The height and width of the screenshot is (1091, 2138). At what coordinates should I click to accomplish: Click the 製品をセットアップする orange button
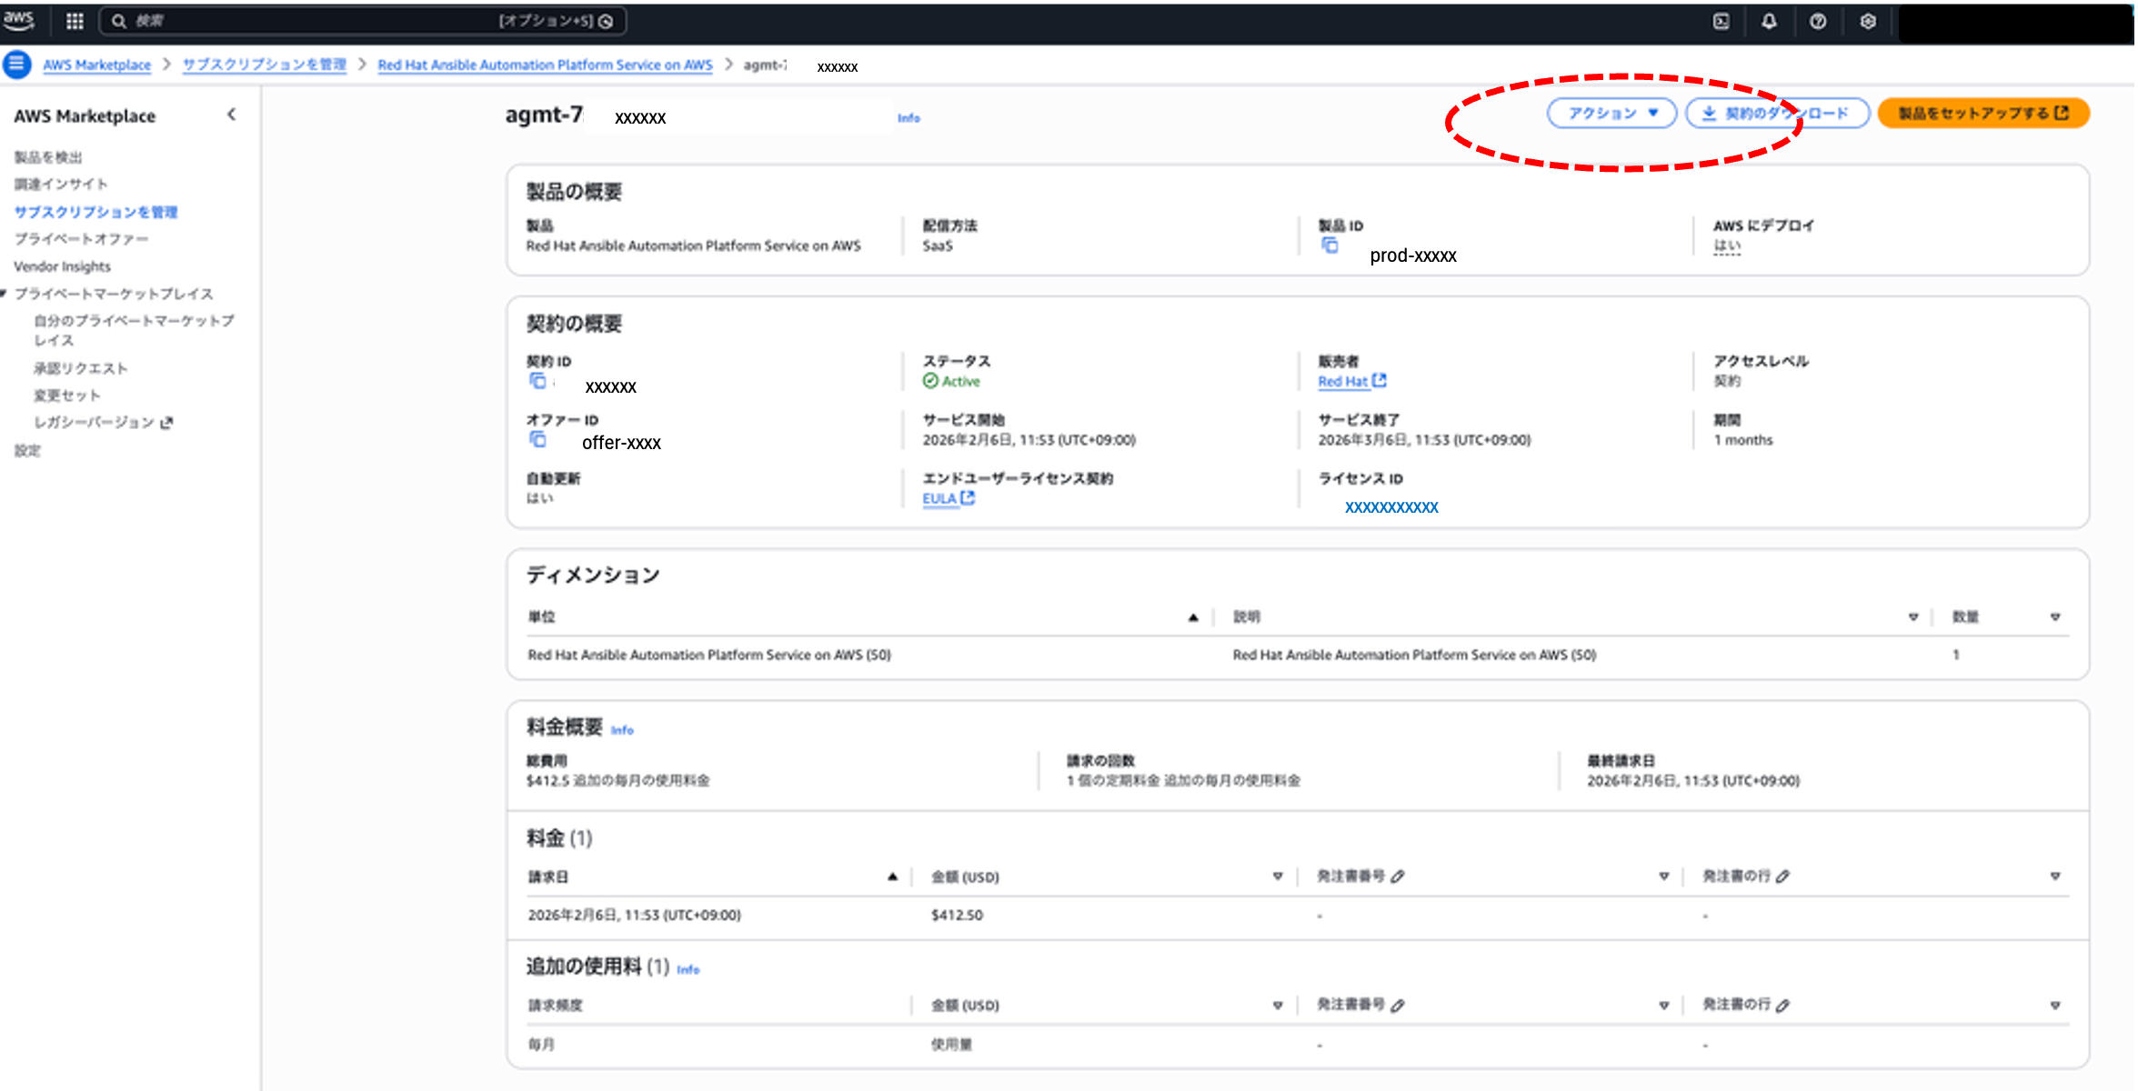tap(1982, 114)
